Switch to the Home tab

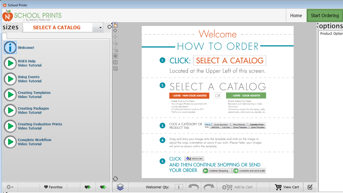click(x=296, y=15)
